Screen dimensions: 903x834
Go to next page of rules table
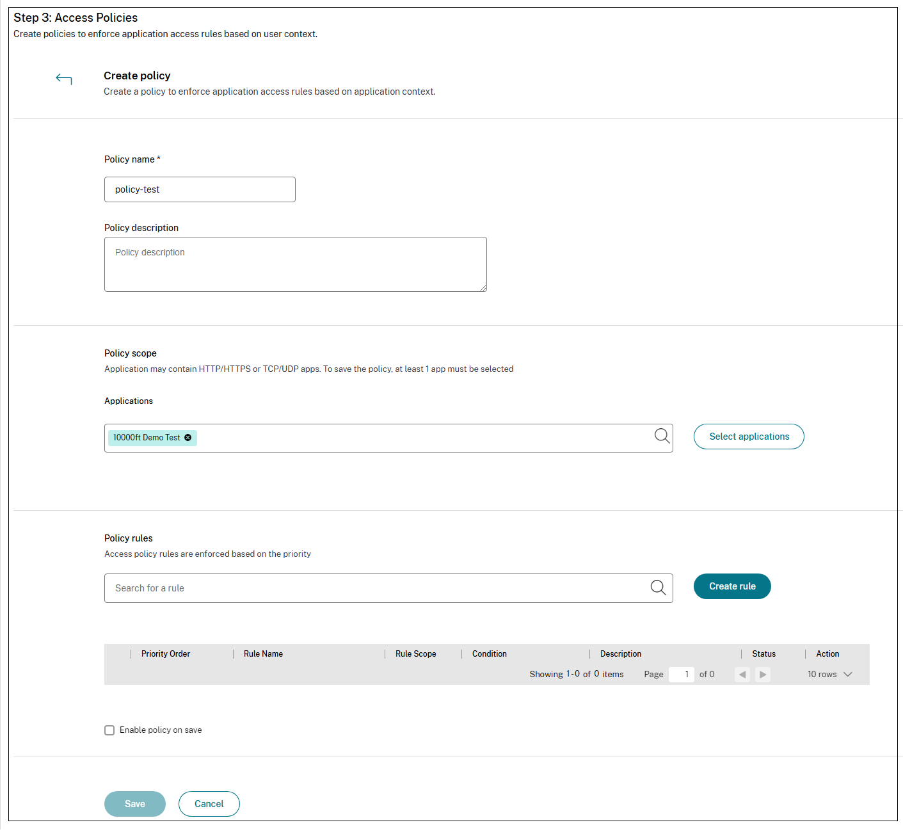(x=763, y=675)
